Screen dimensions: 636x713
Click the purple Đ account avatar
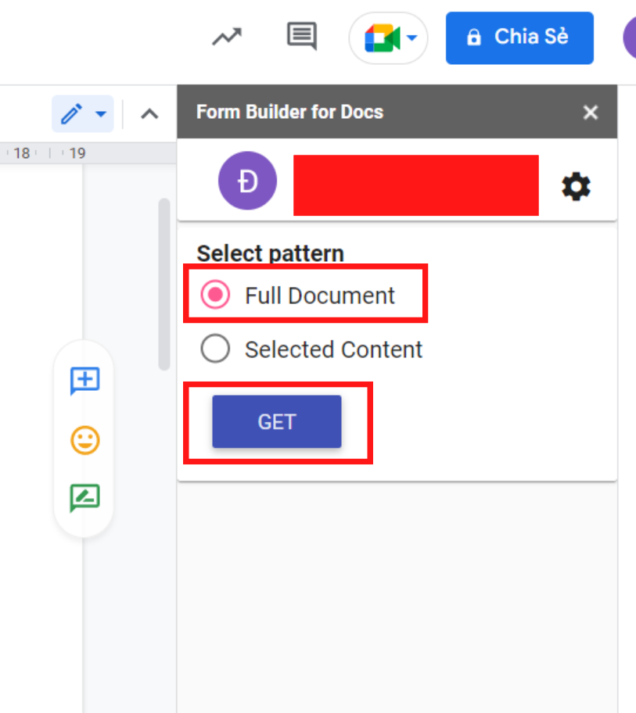pos(247,181)
